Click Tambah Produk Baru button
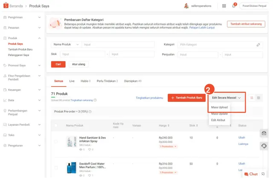The width and height of the screenshot is (273, 180). (x=187, y=98)
